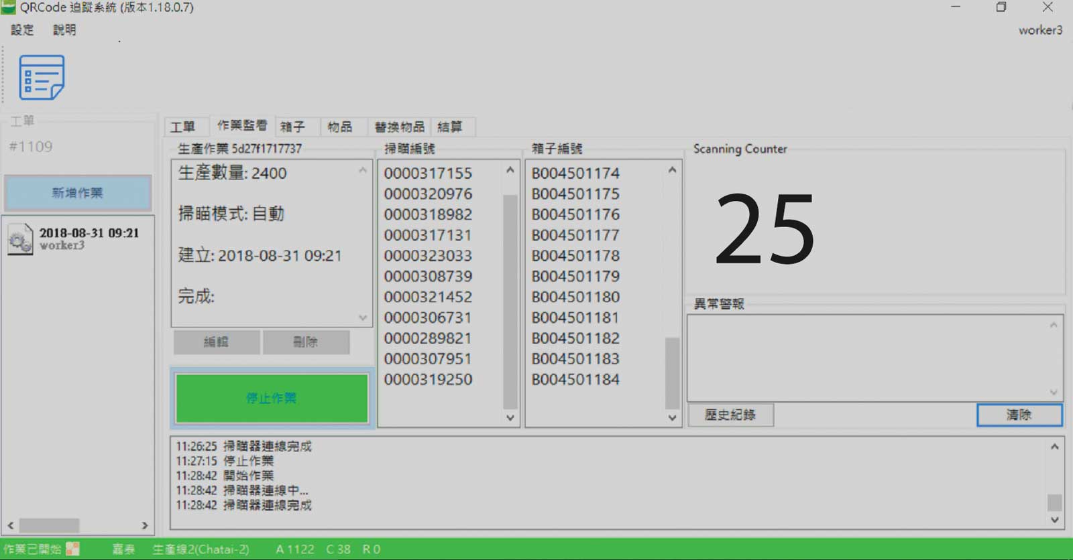Open the 替換物品 tab
This screenshot has width=1073, height=560.
pos(399,127)
